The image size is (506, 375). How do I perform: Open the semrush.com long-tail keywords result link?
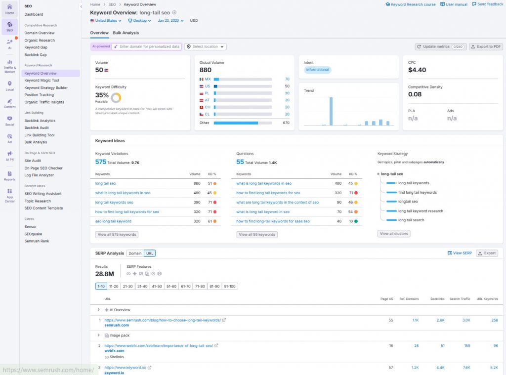pos(163,320)
